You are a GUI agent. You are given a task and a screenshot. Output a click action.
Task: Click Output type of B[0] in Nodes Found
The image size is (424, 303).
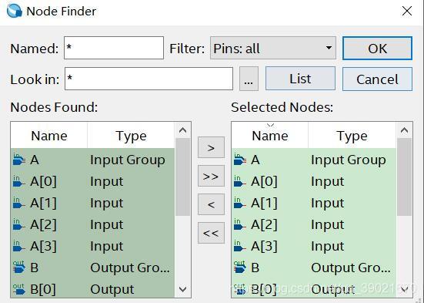click(x=112, y=289)
